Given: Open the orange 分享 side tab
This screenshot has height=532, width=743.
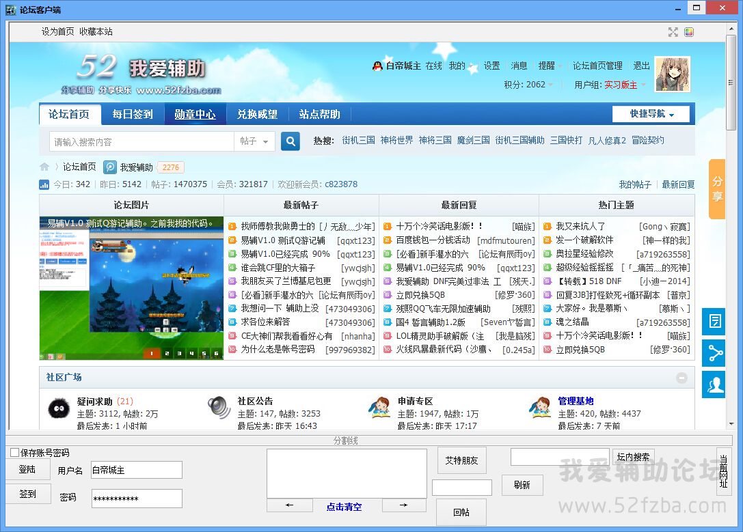Looking at the screenshot, I should [716, 189].
